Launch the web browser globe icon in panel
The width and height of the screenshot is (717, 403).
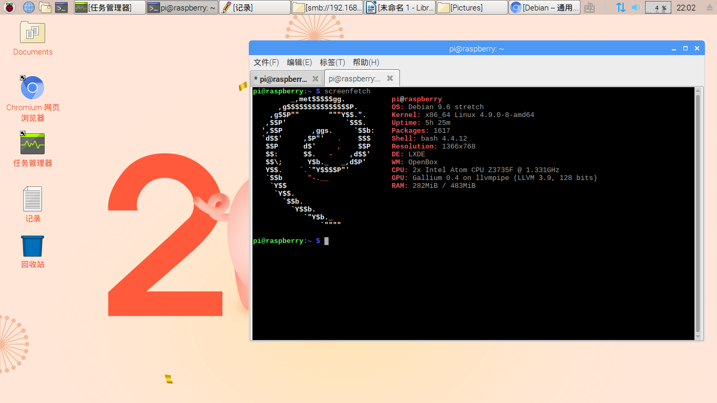(28, 7)
